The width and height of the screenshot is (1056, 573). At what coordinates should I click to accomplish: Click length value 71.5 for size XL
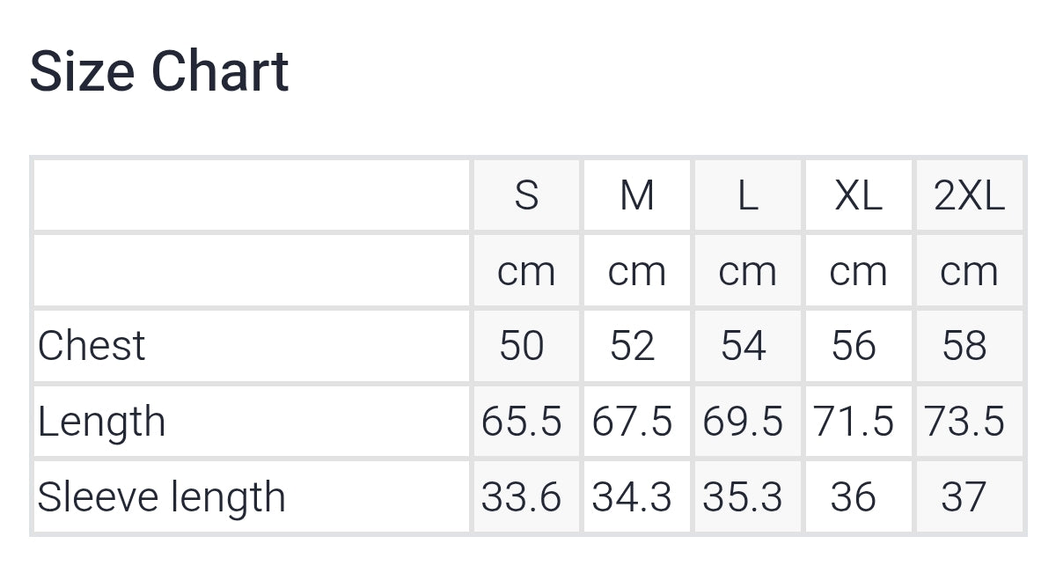click(854, 422)
